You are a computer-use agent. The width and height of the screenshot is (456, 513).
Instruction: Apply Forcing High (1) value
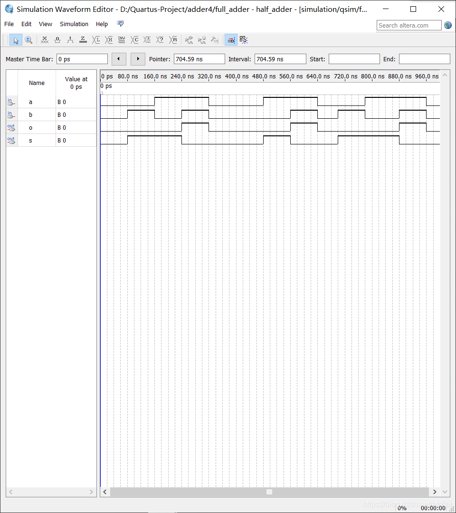pos(70,40)
